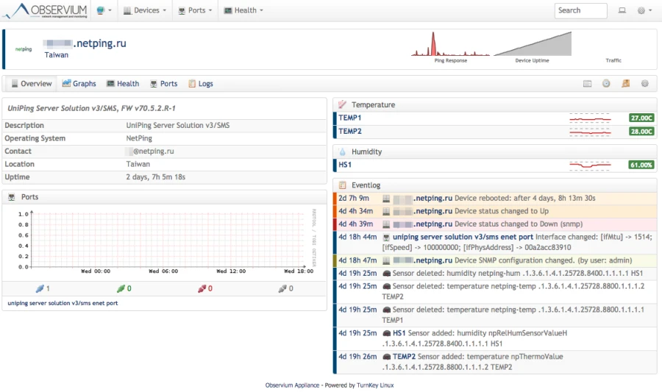Screen dimensions: 662x392
Task: Switch to the device Health tab
Action: coord(123,84)
